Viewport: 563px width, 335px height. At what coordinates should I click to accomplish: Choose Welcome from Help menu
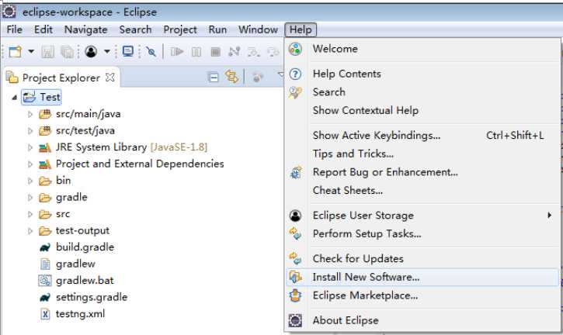click(x=422, y=49)
